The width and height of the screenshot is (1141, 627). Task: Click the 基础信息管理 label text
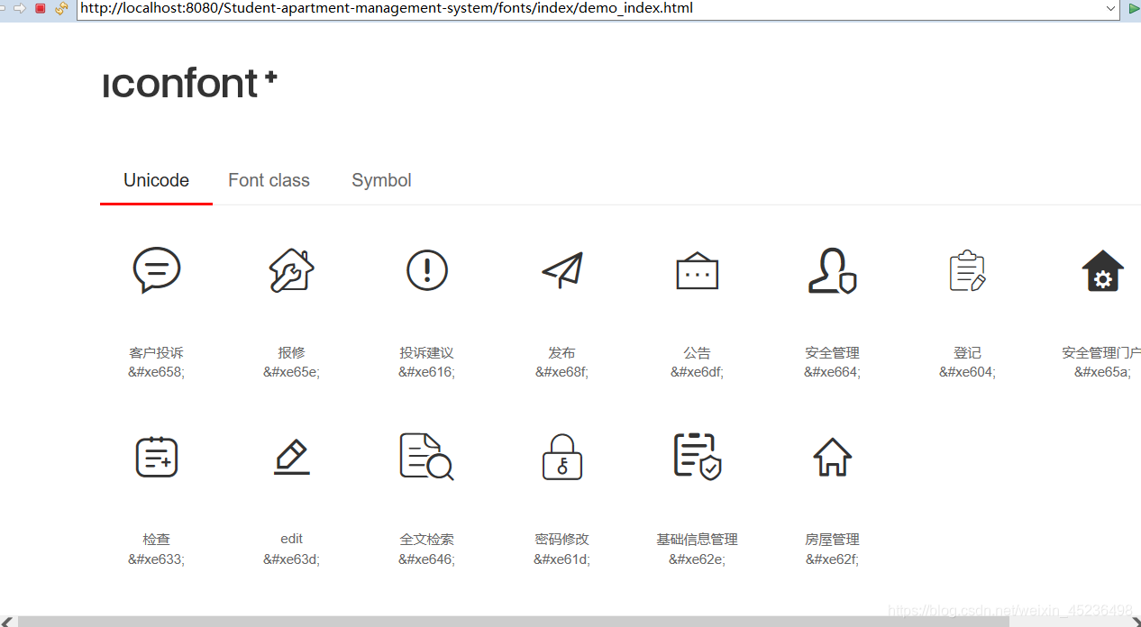pos(698,540)
